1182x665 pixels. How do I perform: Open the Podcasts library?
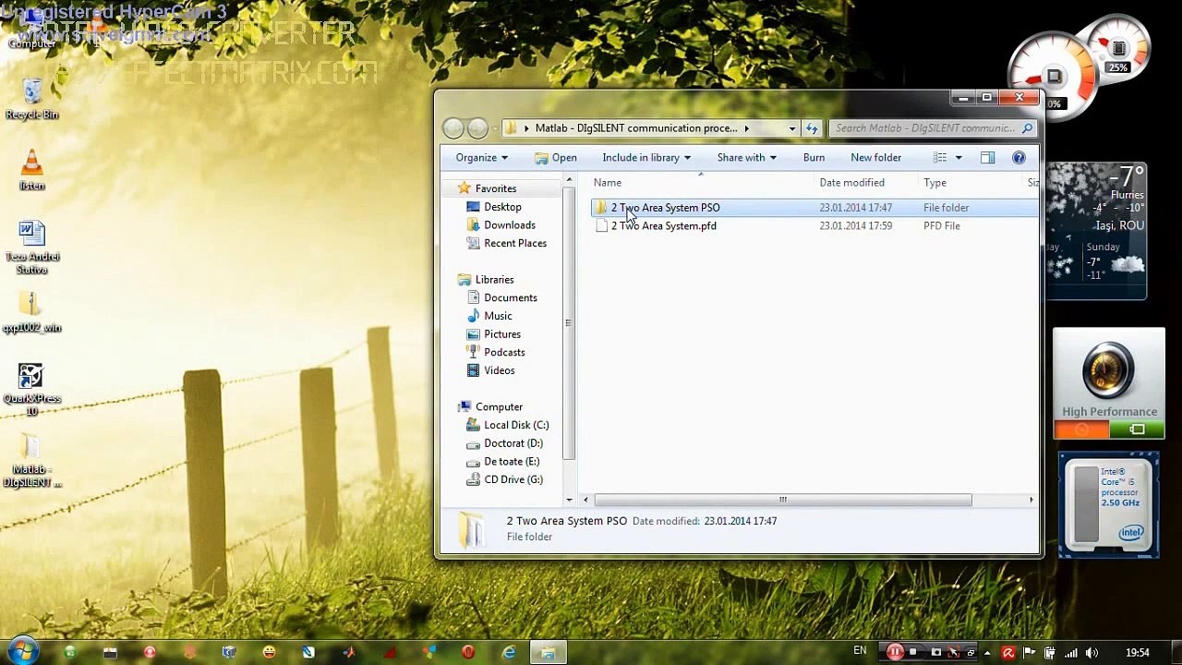pos(504,352)
